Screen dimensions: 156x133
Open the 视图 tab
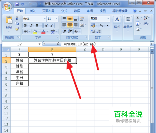pyautogui.click(x=103, y=11)
